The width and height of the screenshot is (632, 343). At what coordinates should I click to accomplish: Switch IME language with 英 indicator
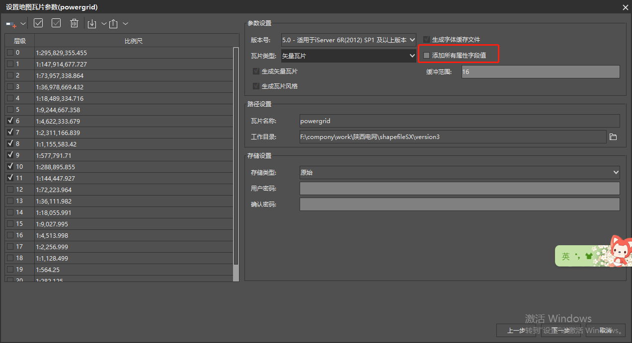pyautogui.click(x=566, y=257)
